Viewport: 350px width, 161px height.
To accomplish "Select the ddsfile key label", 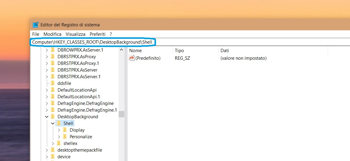I will click(64, 83).
